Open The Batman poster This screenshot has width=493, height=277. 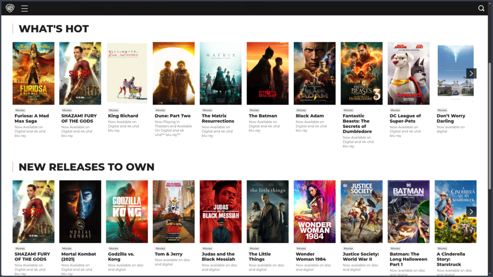[x=268, y=73]
